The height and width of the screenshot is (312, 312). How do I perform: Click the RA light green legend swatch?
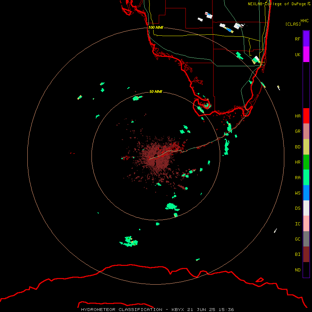(x=306, y=177)
